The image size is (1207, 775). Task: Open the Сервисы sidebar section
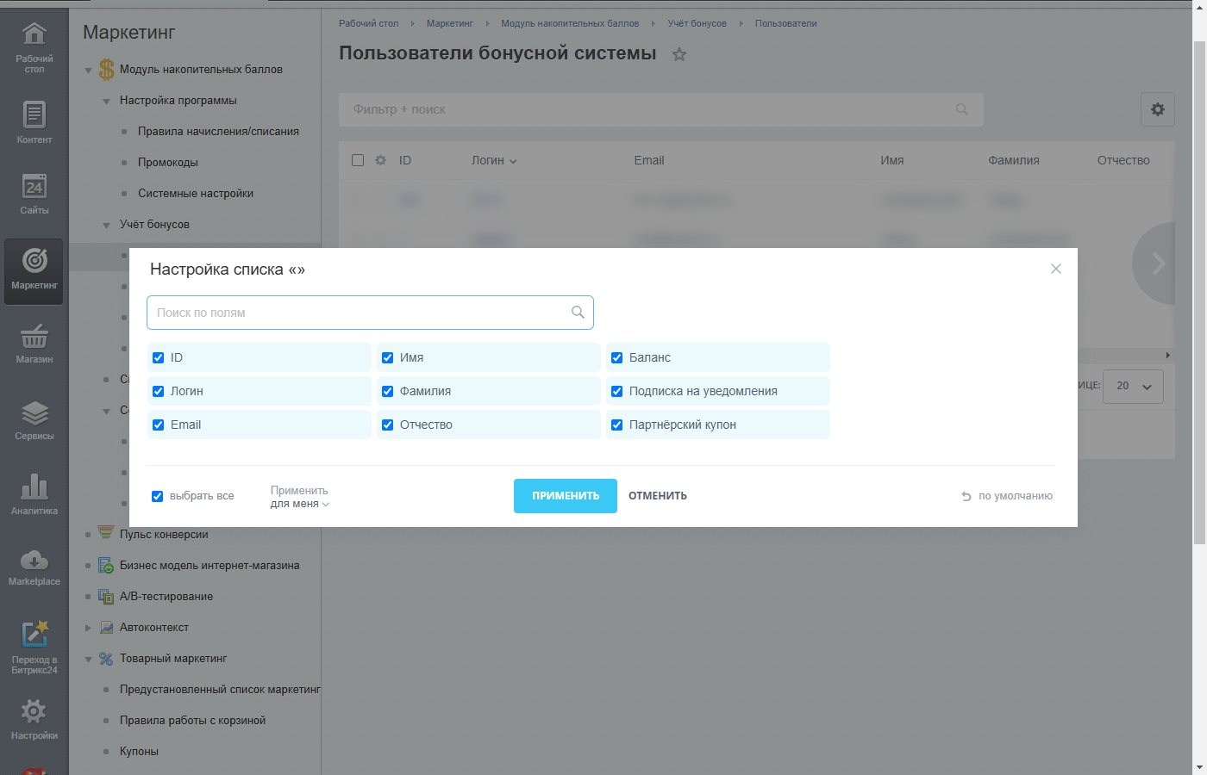(x=34, y=420)
